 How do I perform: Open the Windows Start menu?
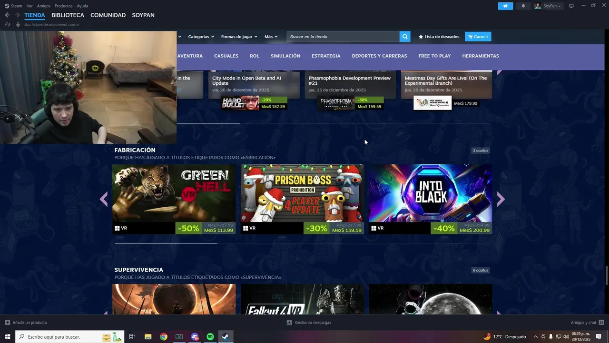point(8,337)
